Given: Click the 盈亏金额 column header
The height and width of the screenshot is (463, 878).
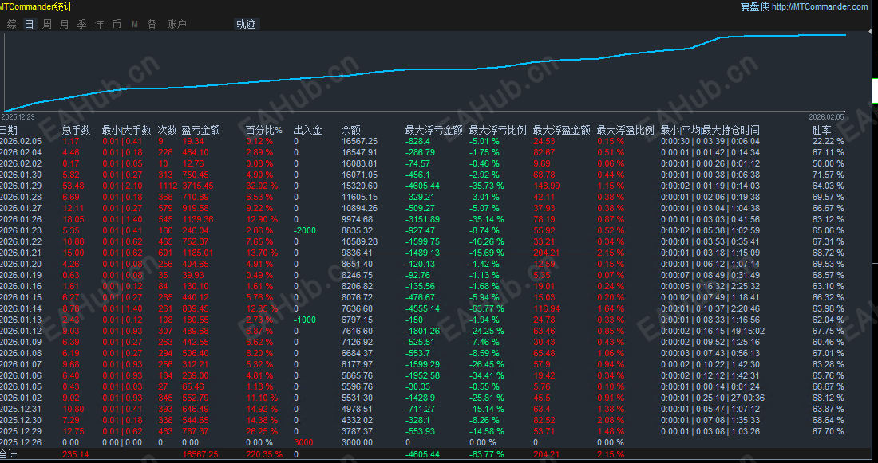Looking at the screenshot, I should click(200, 130).
